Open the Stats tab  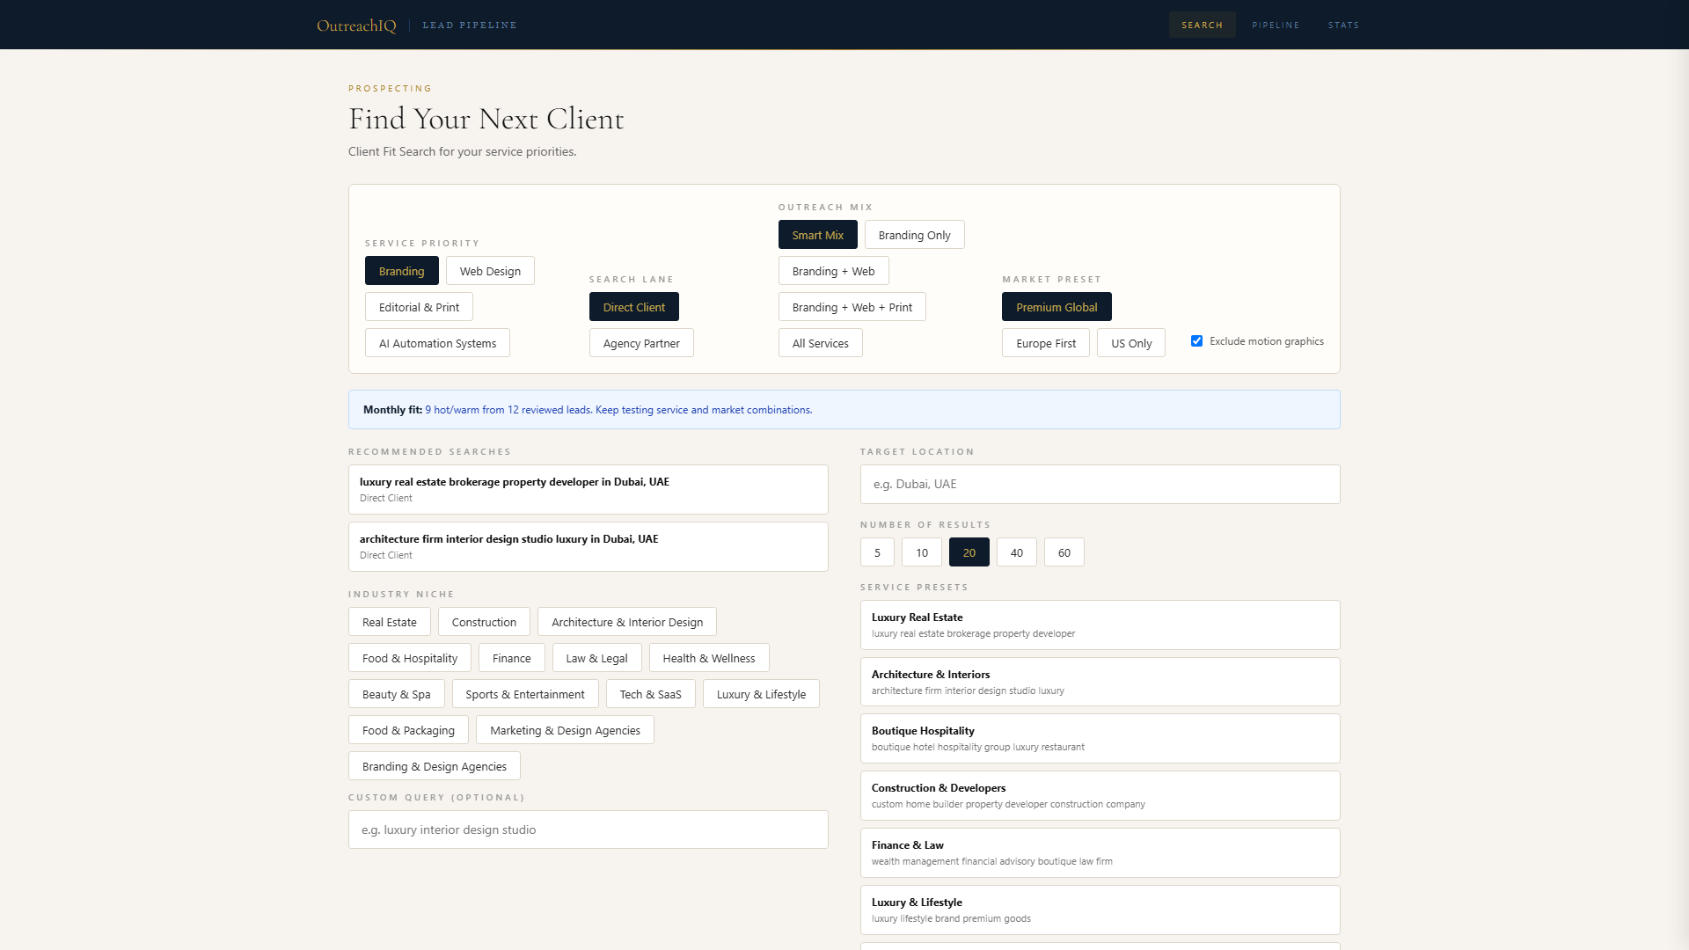[1343, 25]
